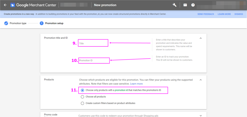
Task: Click the Promotion type checkmark icon
Action: [x=6, y=23]
